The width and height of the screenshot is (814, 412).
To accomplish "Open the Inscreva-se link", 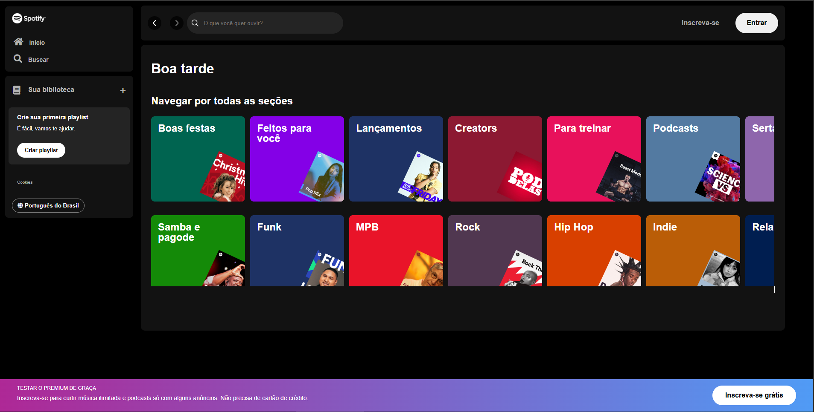I will coord(700,23).
